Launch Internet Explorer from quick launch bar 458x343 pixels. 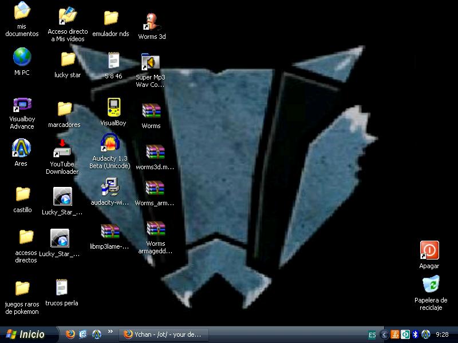(x=83, y=334)
